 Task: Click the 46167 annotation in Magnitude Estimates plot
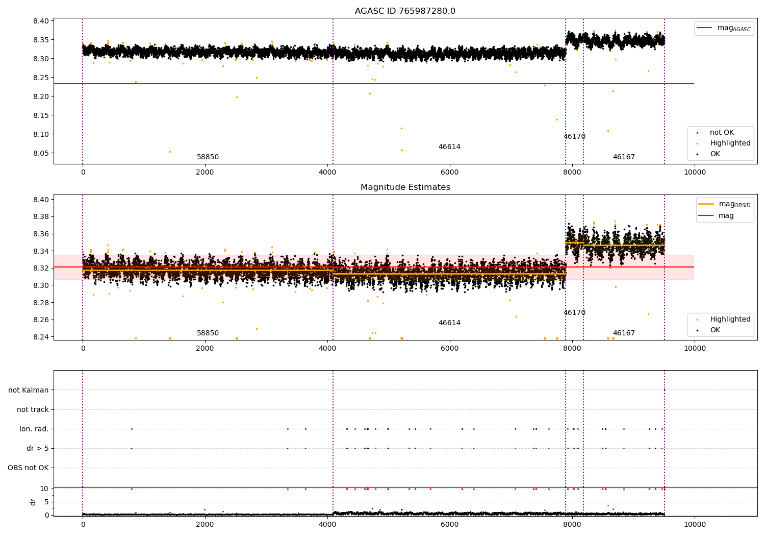coord(624,333)
